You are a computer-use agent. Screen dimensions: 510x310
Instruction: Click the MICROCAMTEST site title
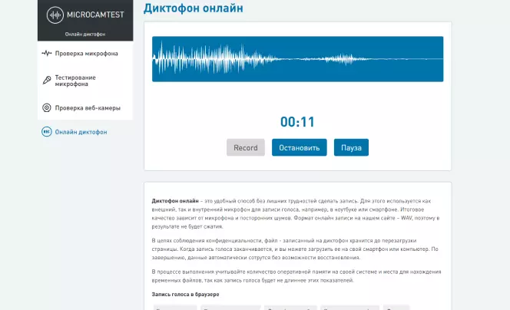95,15
